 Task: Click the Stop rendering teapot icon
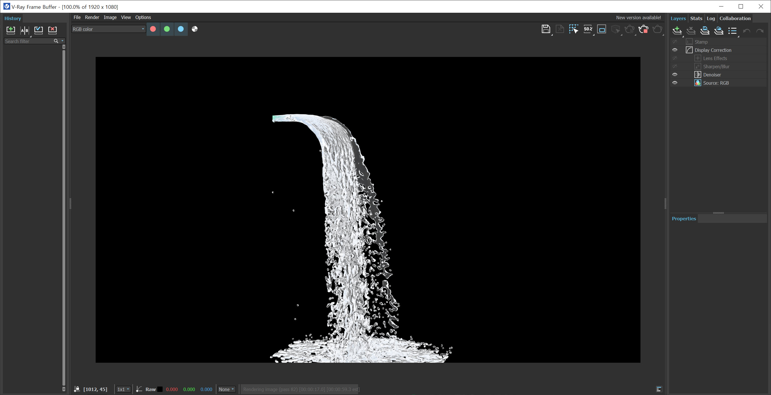pyautogui.click(x=643, y=29)
